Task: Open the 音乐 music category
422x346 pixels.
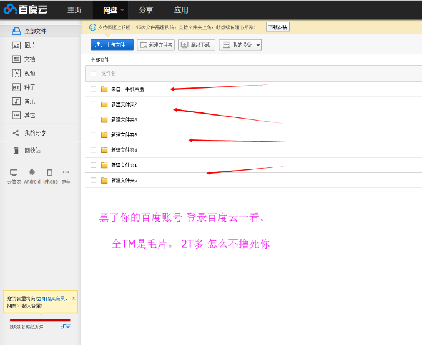Action: [29, 102]
